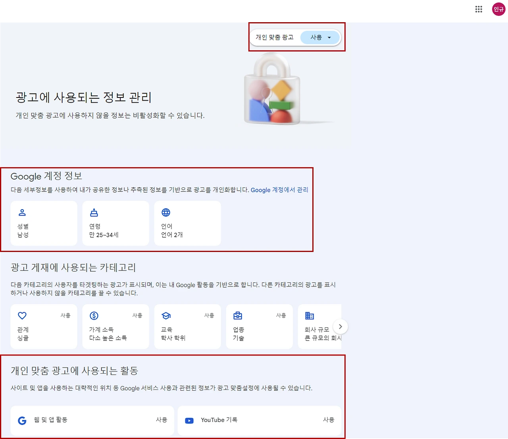Click the YouTube play icon

(189, 420)
